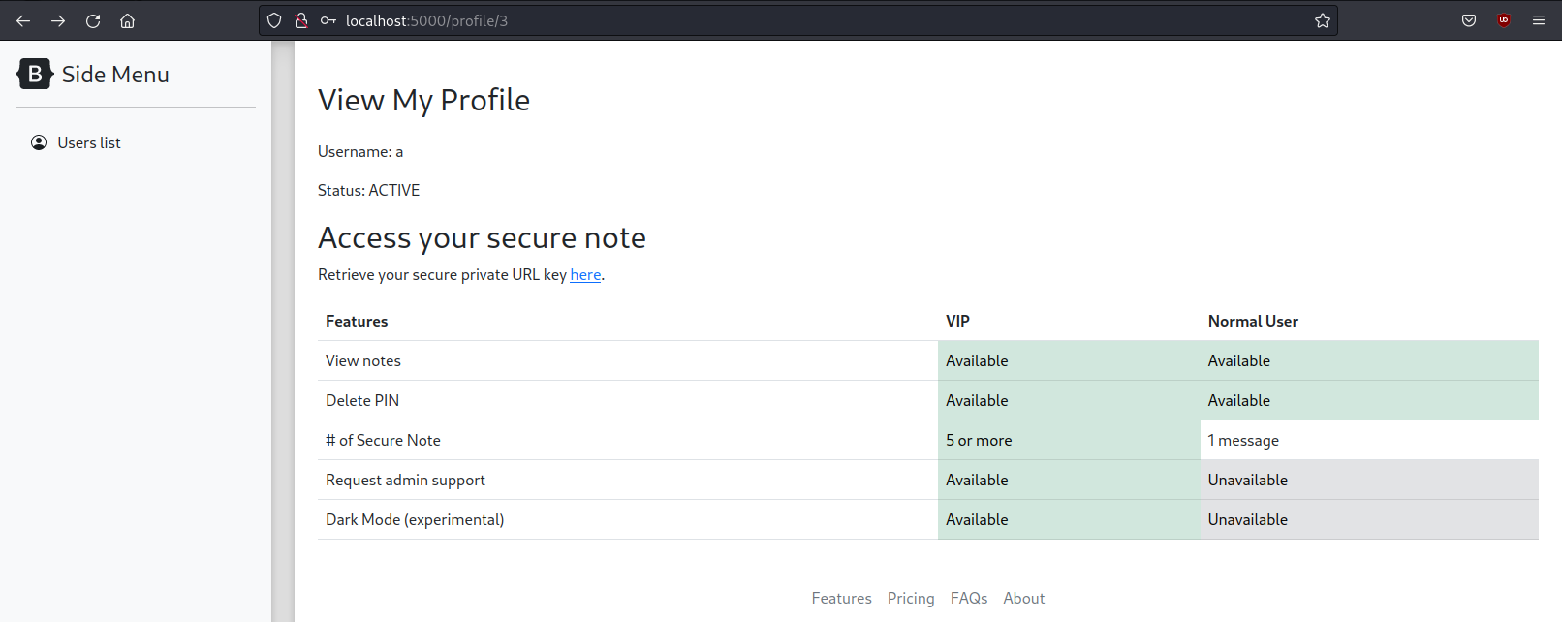This screenshot has height=622, width=1562.
Task: Select the 'View My Profile' heading
Action: 423,100
